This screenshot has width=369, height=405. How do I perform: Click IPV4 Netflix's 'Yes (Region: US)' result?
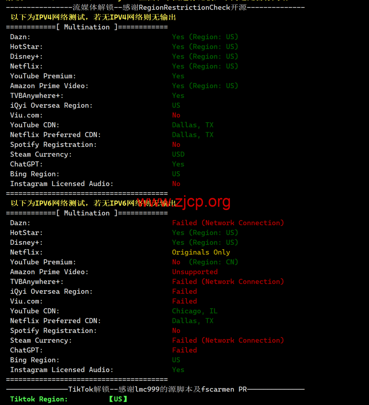click(205, 66)
